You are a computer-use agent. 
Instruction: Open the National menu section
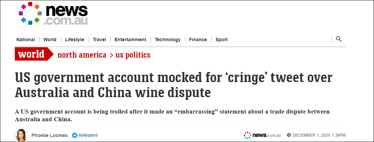[x=26, y=40]
